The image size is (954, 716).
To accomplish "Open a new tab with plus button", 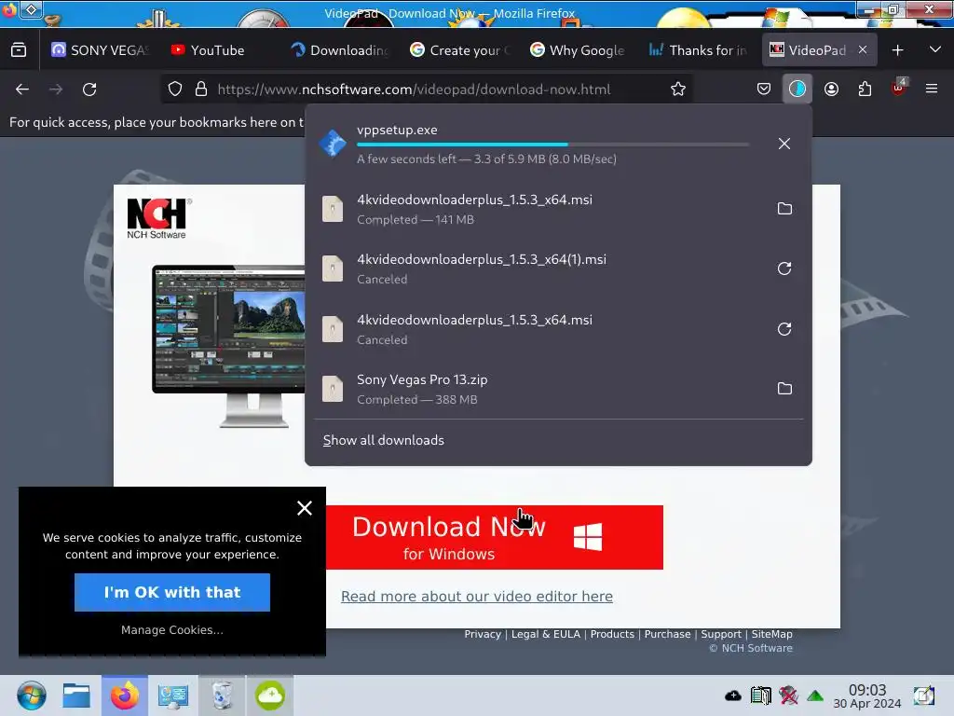I will 897,50.
